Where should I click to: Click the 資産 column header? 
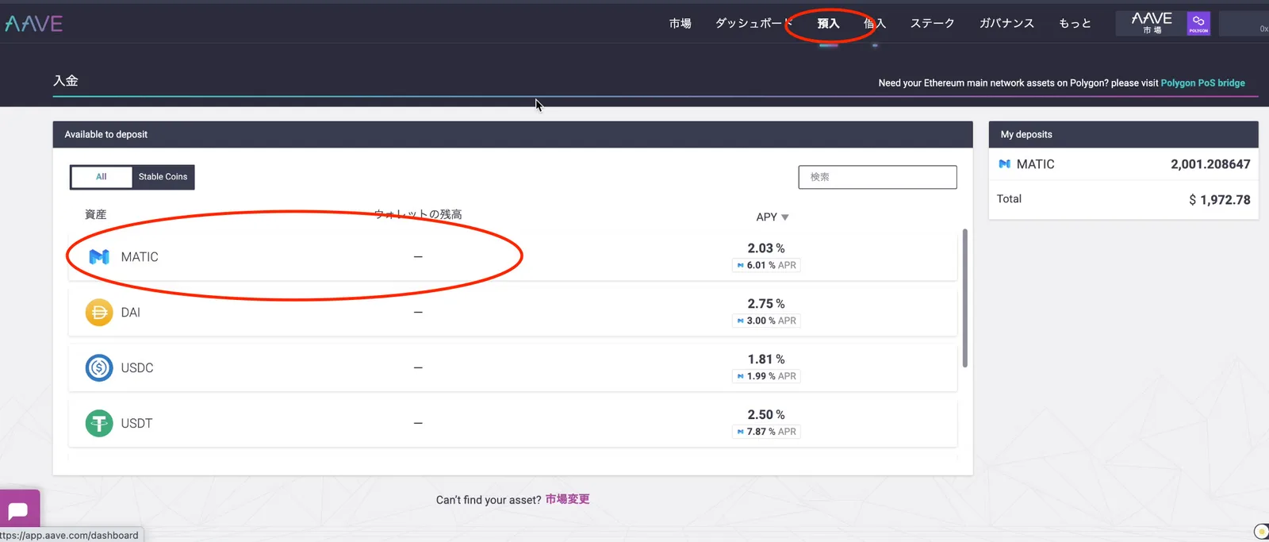tap(95, 214)
